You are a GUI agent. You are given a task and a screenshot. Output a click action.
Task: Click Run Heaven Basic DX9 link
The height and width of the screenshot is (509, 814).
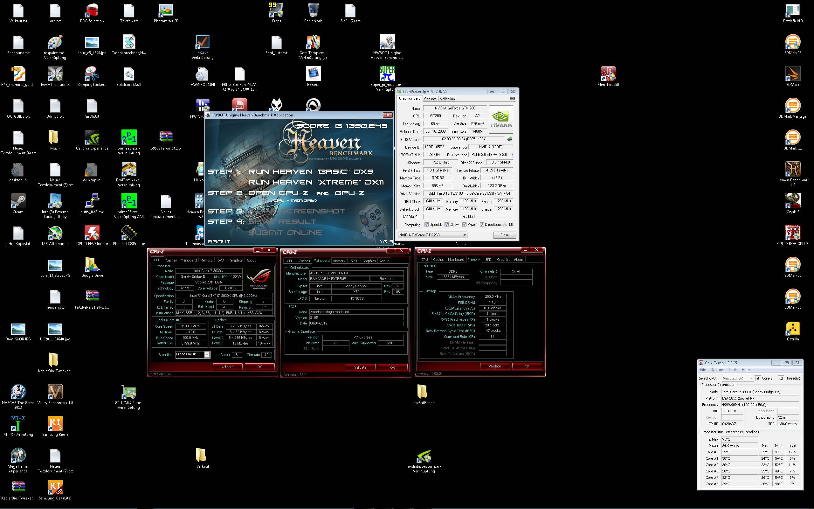tap(310, 172)
